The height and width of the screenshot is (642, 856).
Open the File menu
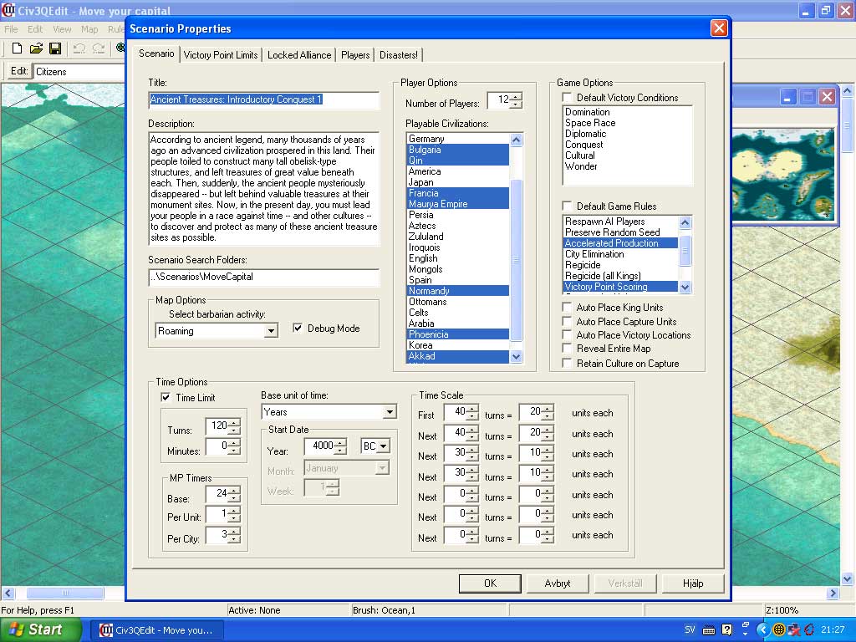[11, 29]
